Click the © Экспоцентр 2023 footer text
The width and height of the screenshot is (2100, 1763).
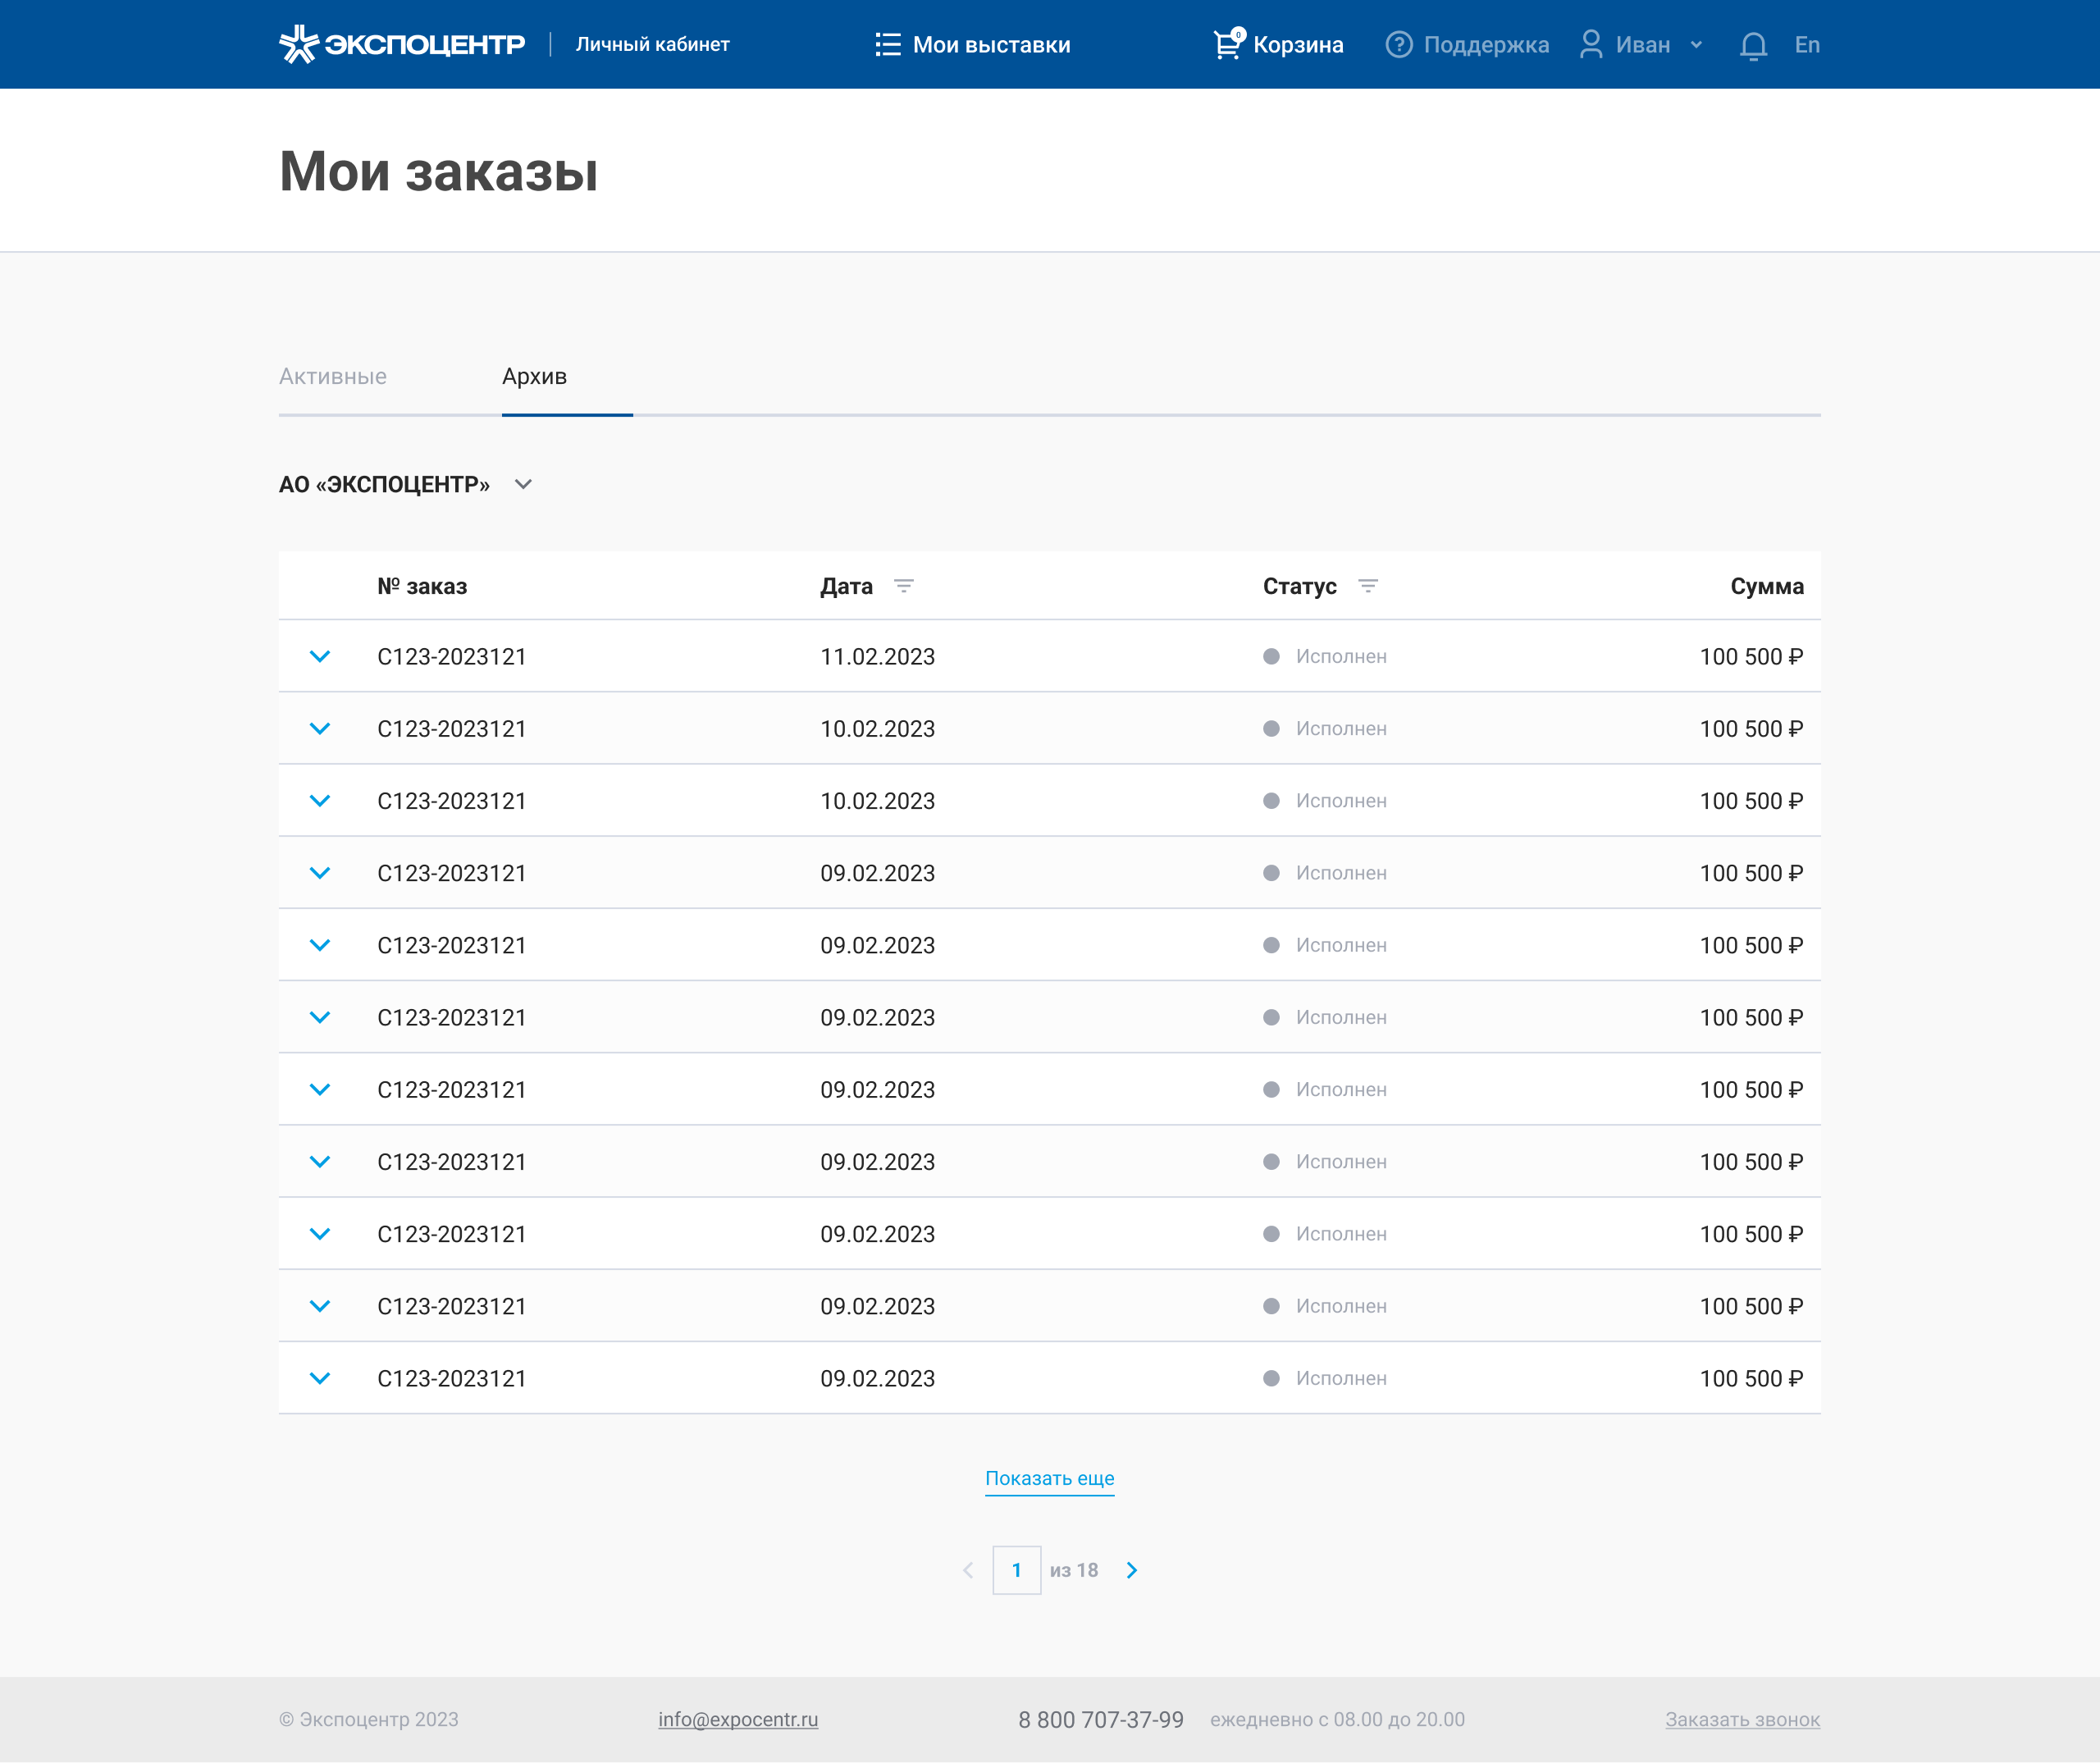click(369, 1719)
